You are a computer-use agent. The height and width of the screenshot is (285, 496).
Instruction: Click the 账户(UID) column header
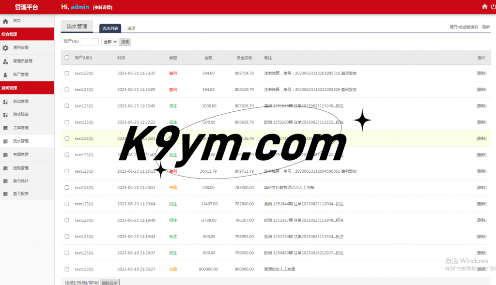(83, 58)
